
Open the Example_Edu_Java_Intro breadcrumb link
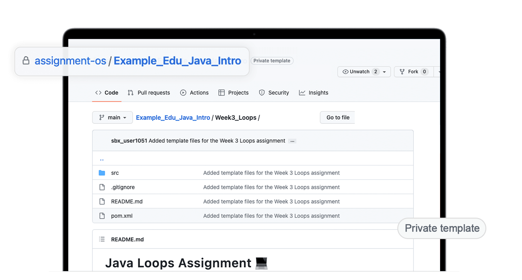[x=173, y=117]
